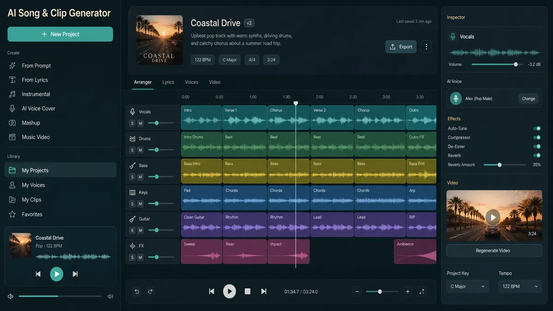The width and height of the screenshot is (553, 311).
Task: Click the Drums track instrument icon
Action: click(x=132, y=139)
